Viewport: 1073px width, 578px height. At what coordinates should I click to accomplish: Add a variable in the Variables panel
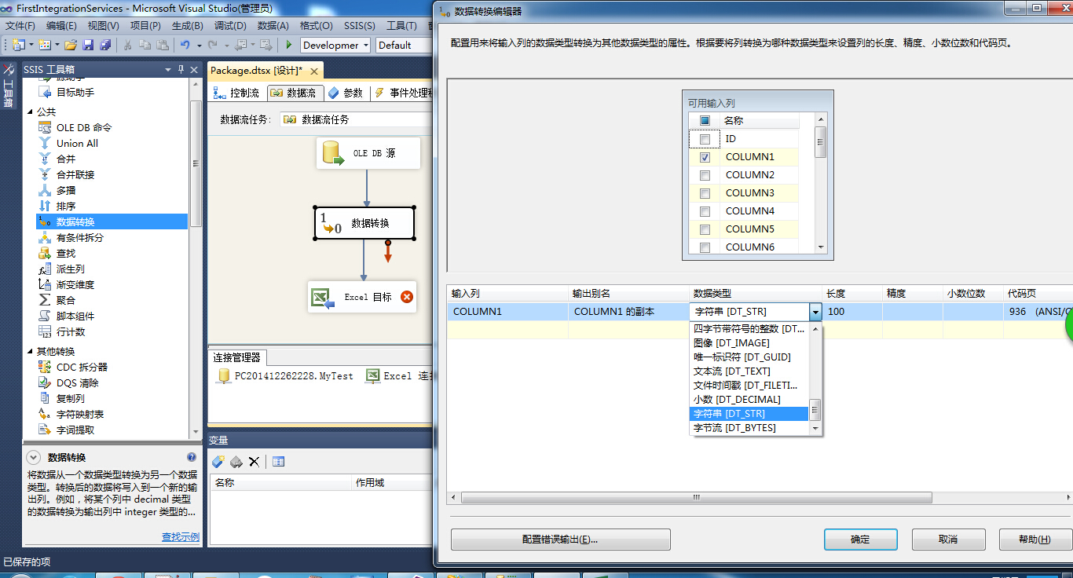tap(218, 461)
